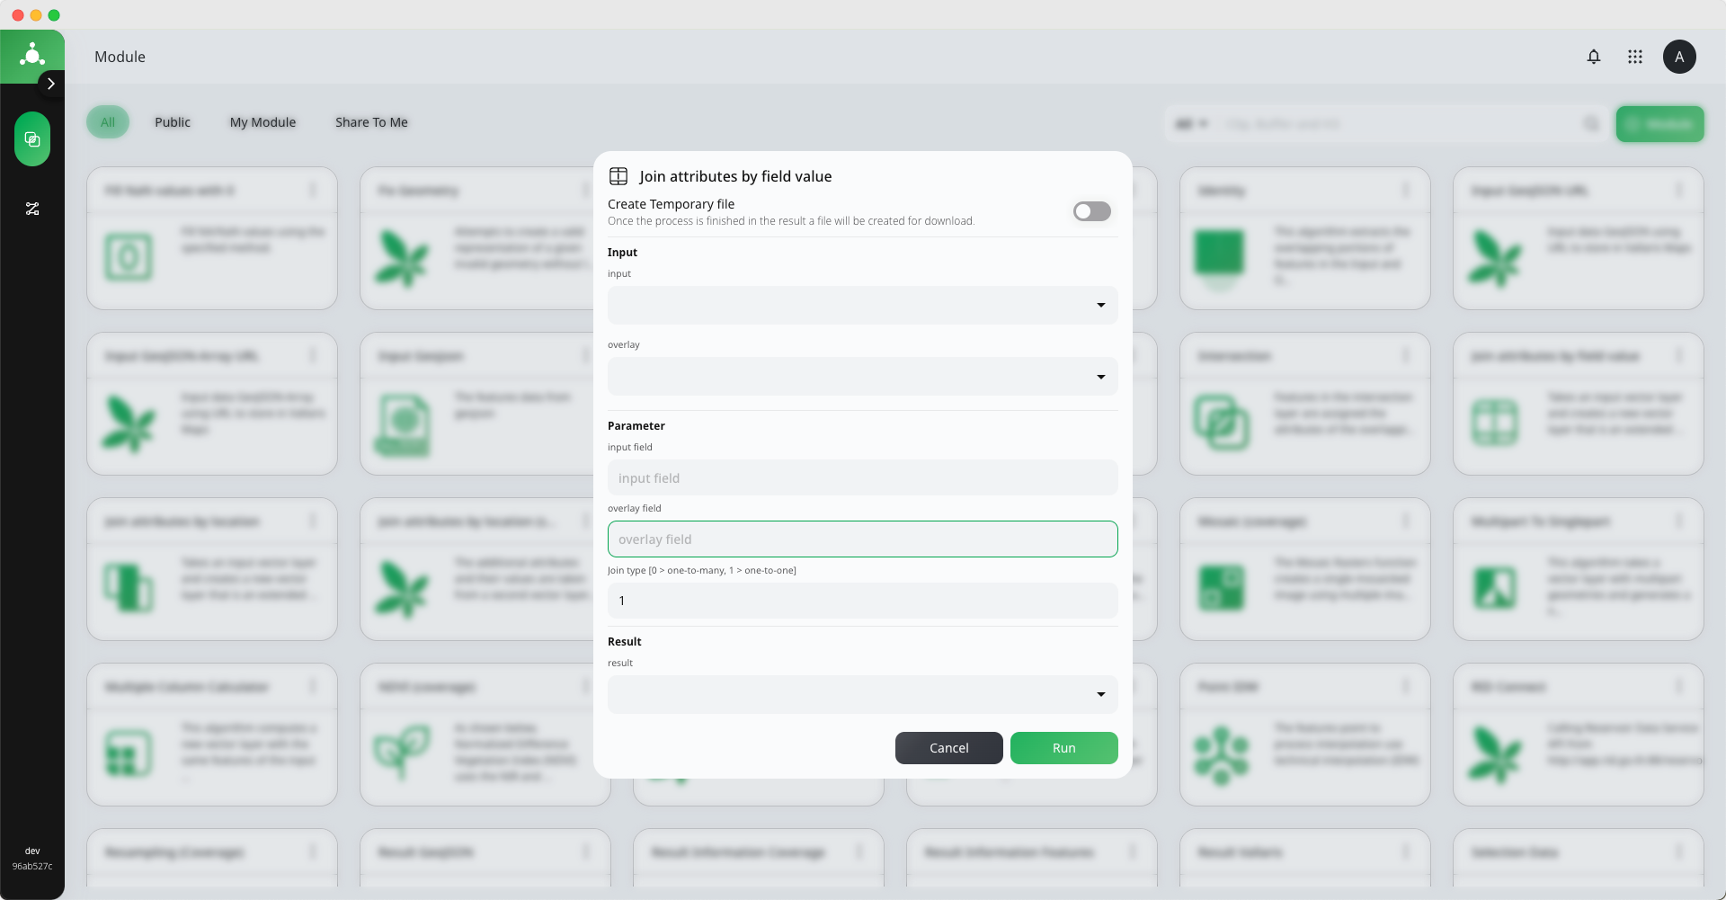Screen dimensions: 1726x900
Task: Open options menu on the Point IDW card
Action: pyautogui.click(x=1406, y=687)
